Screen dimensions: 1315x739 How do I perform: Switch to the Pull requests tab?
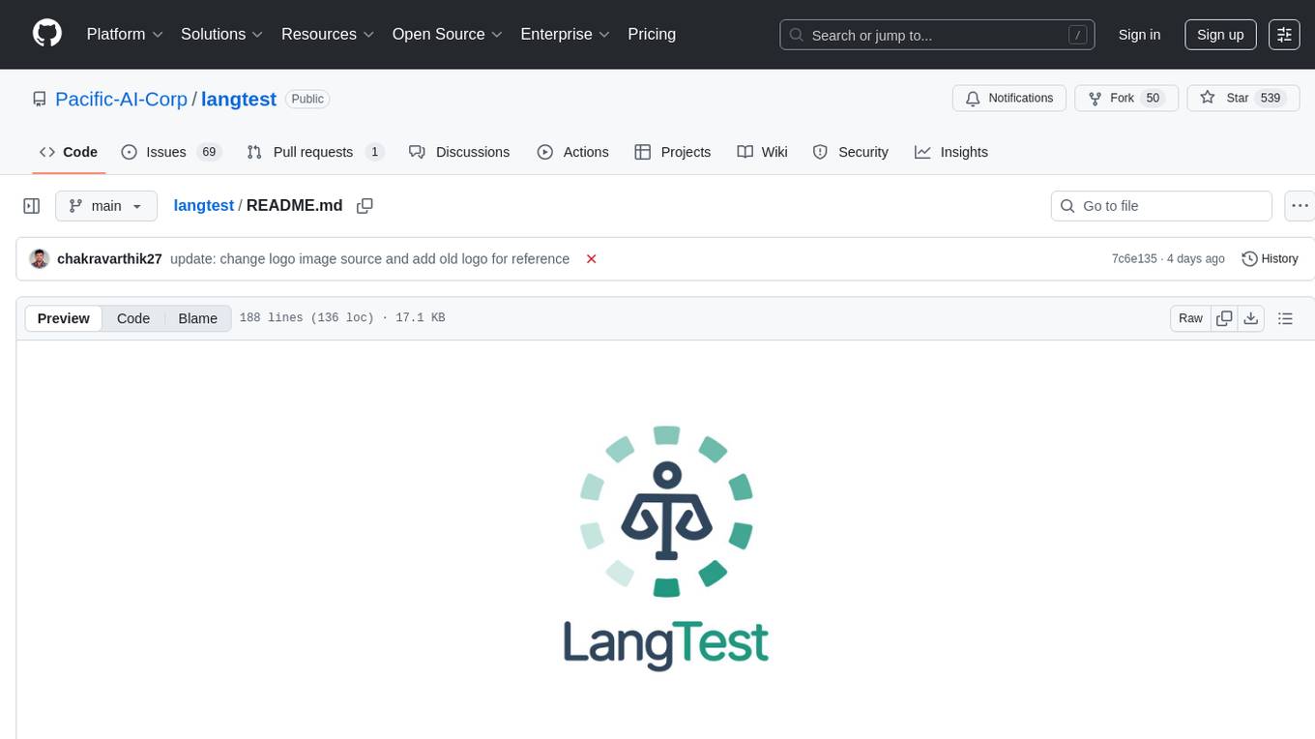(315, 152)
